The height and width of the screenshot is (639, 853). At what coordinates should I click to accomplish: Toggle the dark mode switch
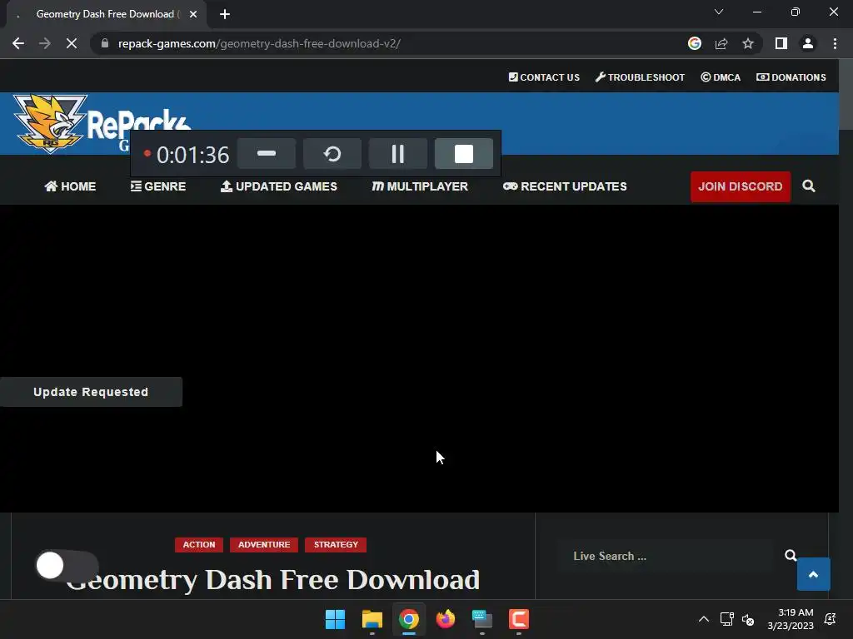(x=67, y=566)
